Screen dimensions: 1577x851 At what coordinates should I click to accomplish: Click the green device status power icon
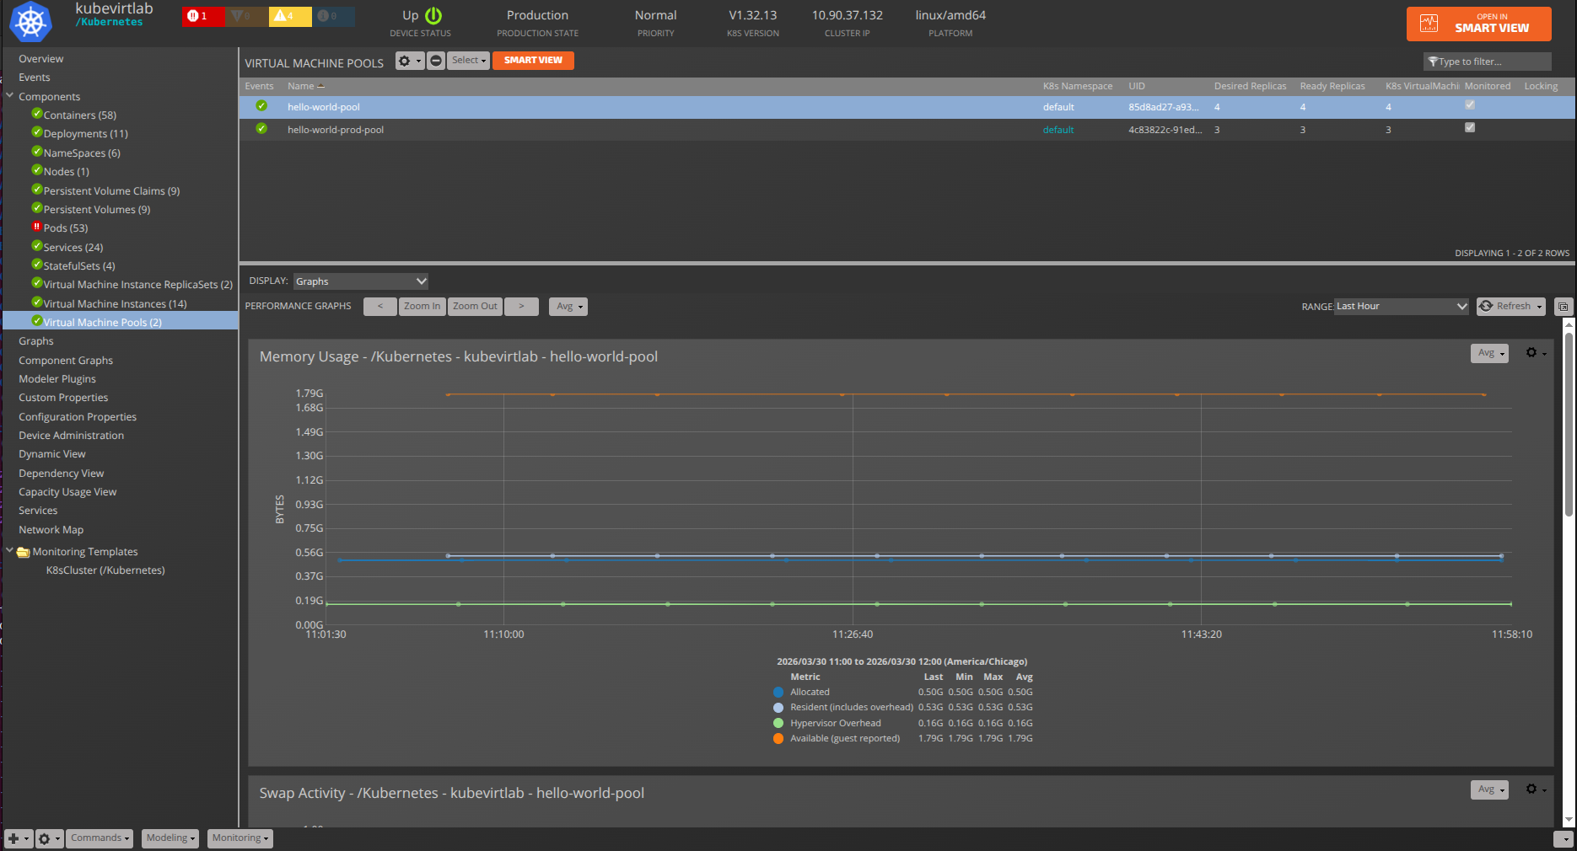(x=433, y=16)
